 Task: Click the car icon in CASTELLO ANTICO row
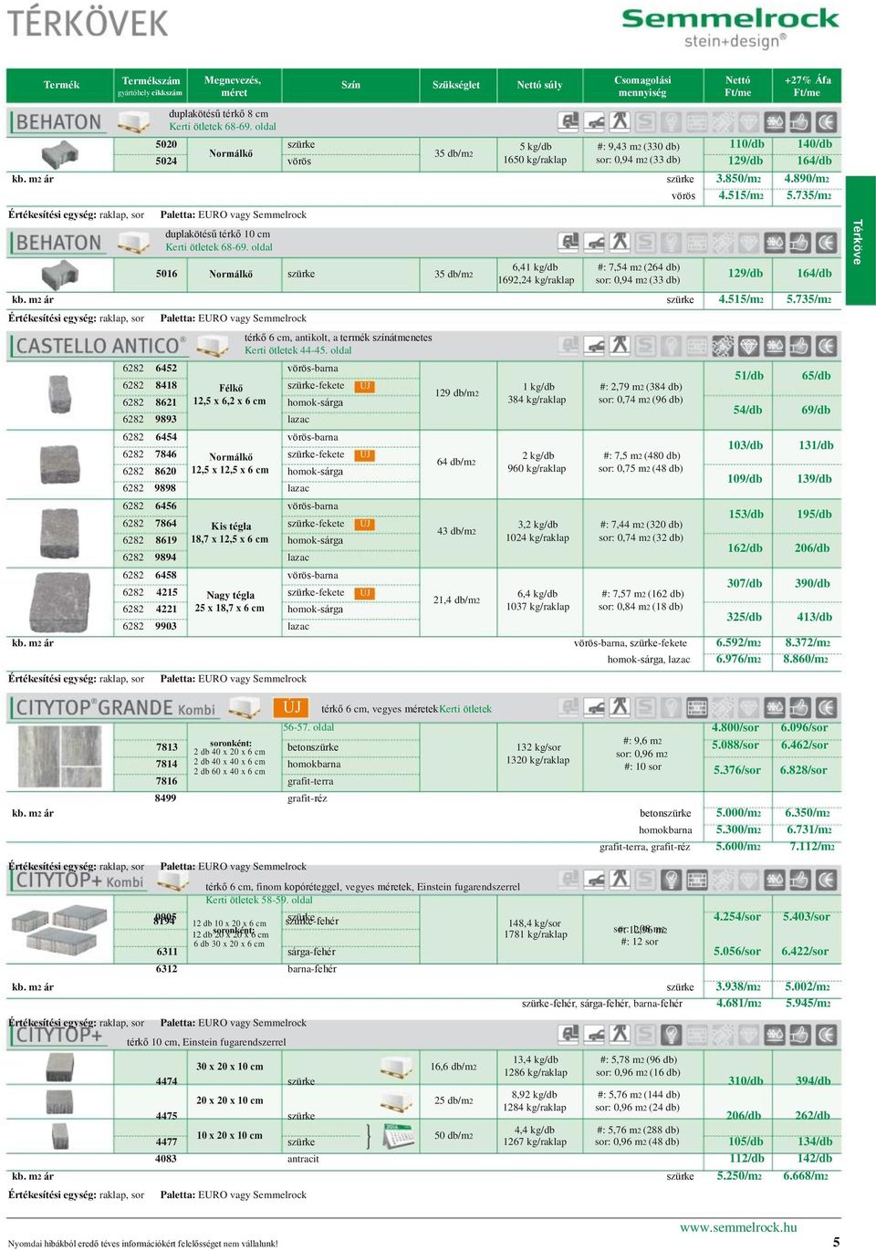coord(595,345)
